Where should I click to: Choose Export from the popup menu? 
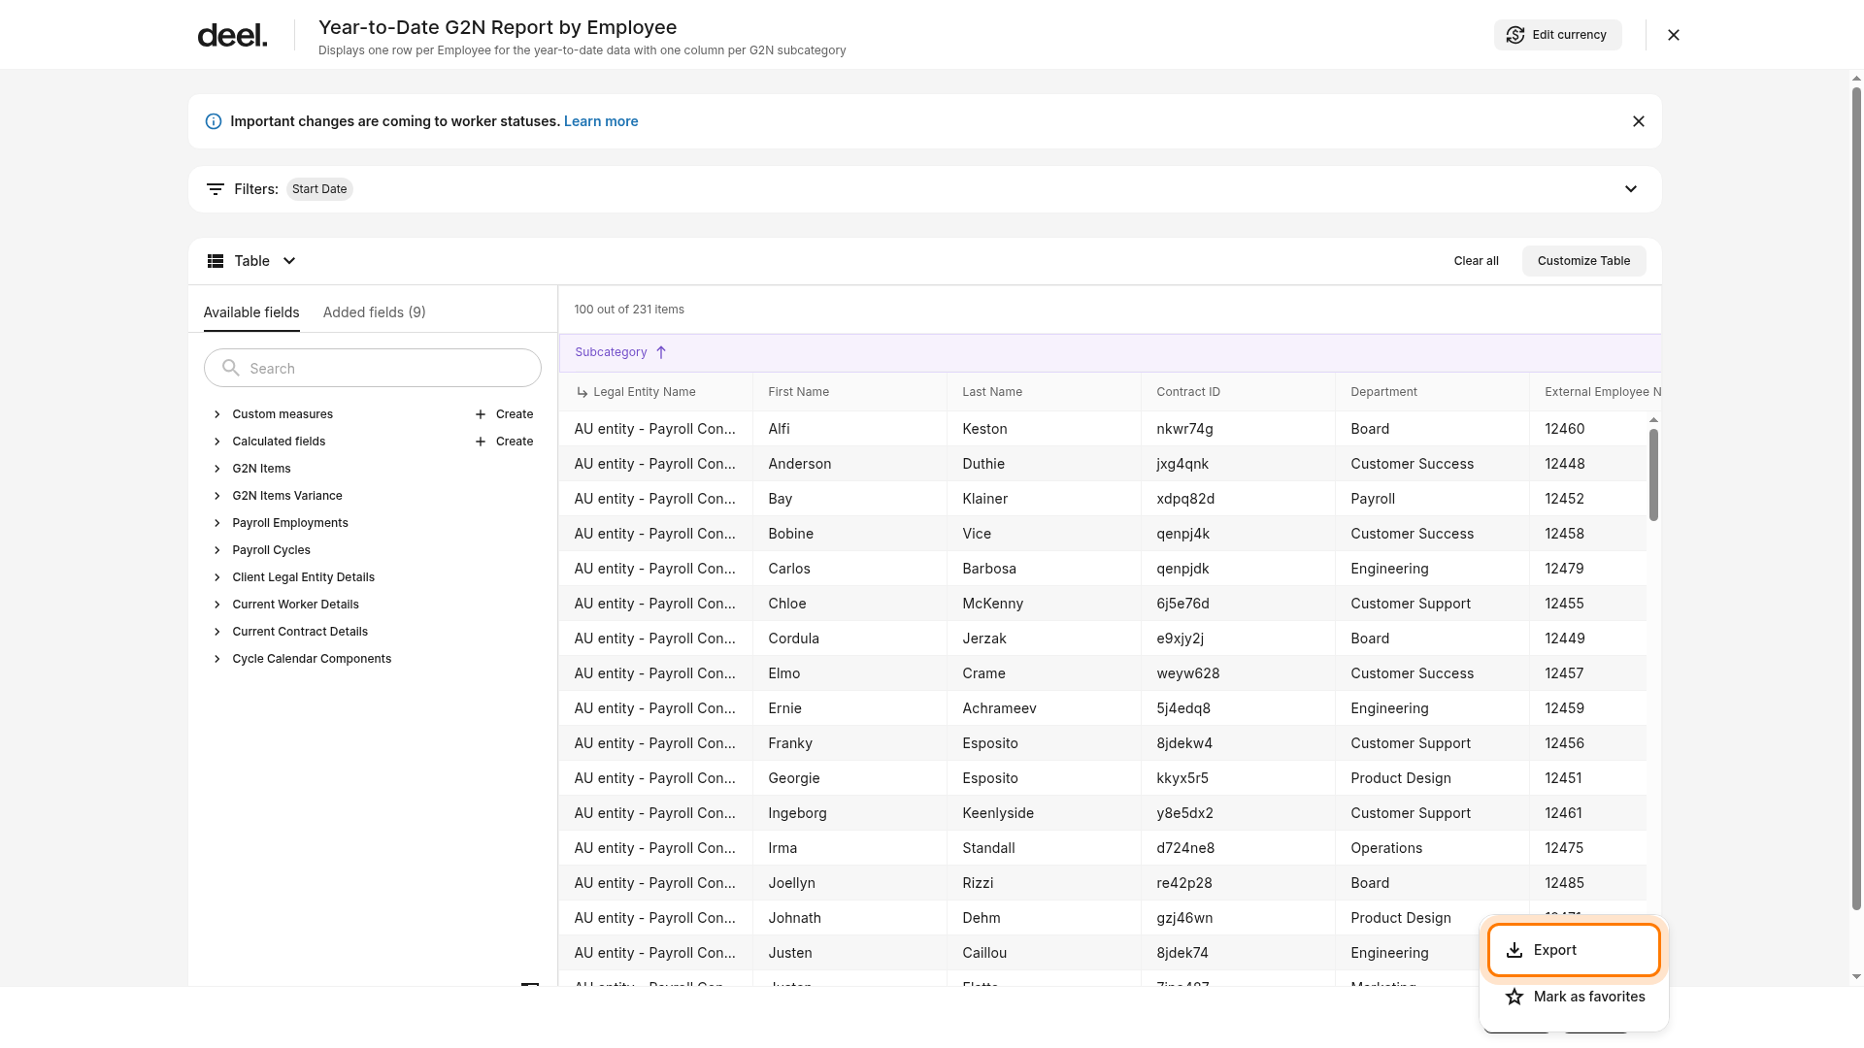[1574, 950]
